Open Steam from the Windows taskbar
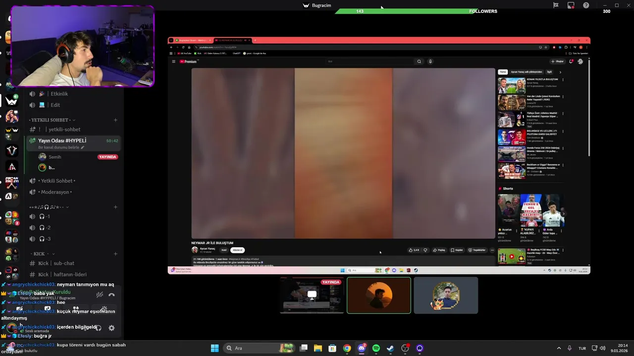 390,348
